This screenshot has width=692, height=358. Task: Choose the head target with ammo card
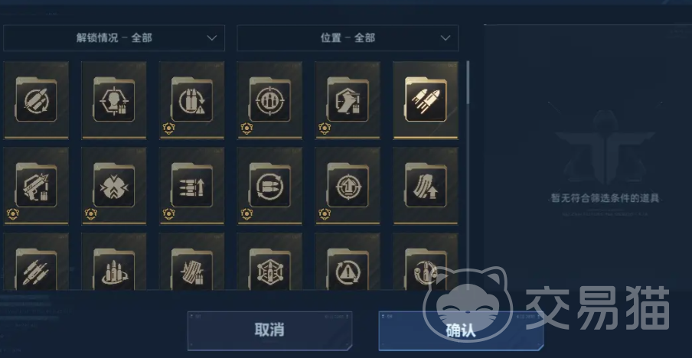pos(114,100)
